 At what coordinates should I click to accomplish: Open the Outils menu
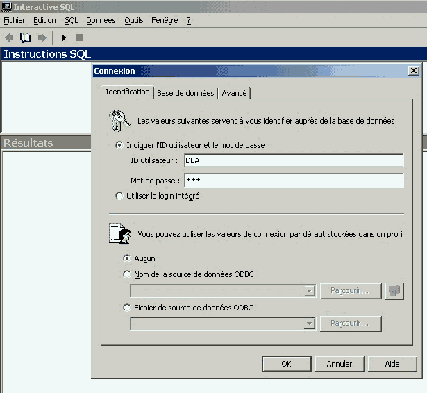click(x=133, y=20)
